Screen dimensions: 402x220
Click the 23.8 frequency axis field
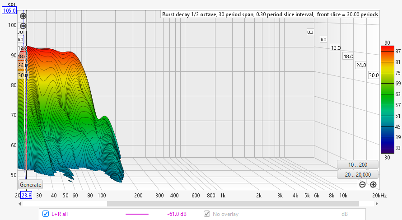pos(26,196)
